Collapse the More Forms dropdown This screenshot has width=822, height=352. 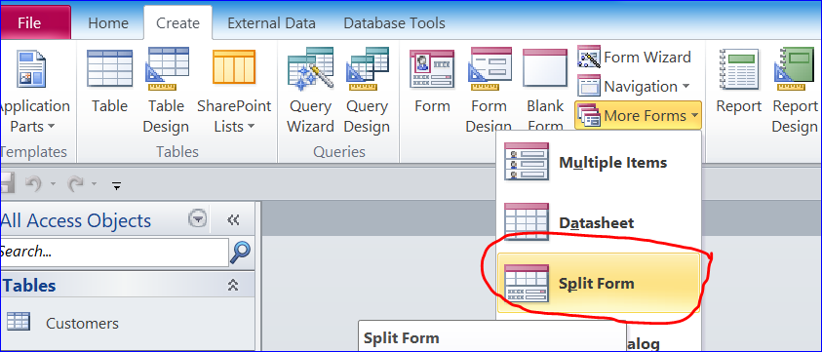pos(638,115)
